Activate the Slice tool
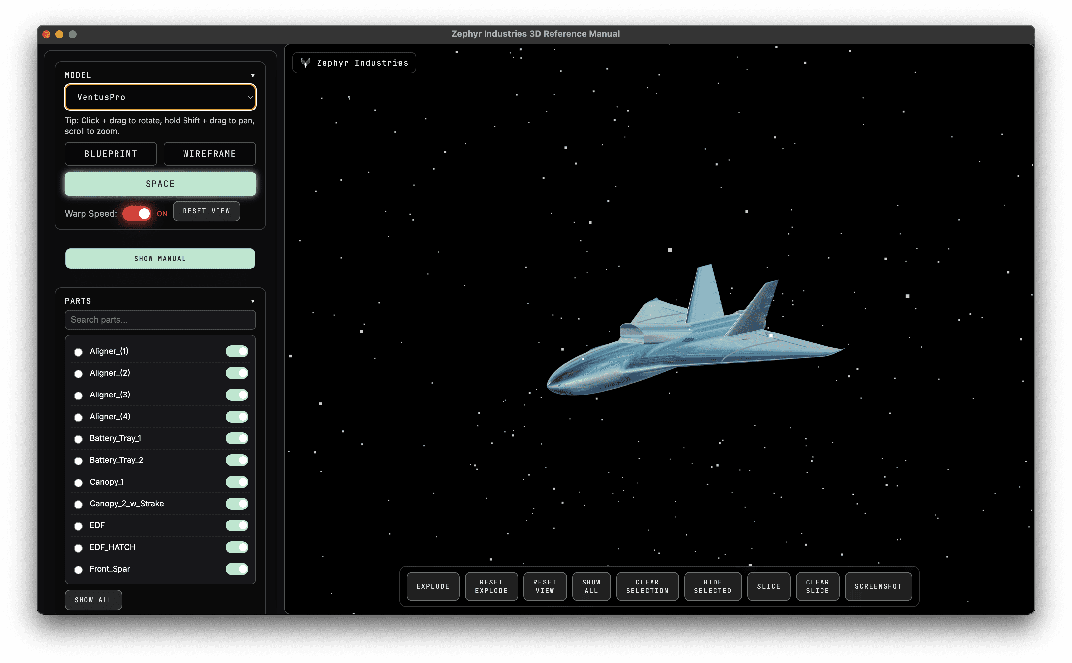 (x=768, y=586)
